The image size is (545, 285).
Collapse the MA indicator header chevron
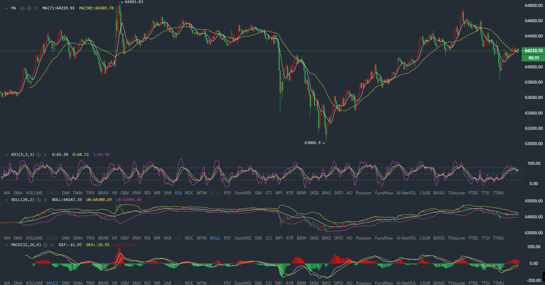pos(7,8)
